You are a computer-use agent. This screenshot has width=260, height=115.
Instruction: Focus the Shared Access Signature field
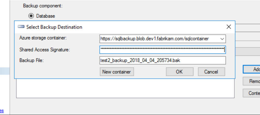pos(163,50)
